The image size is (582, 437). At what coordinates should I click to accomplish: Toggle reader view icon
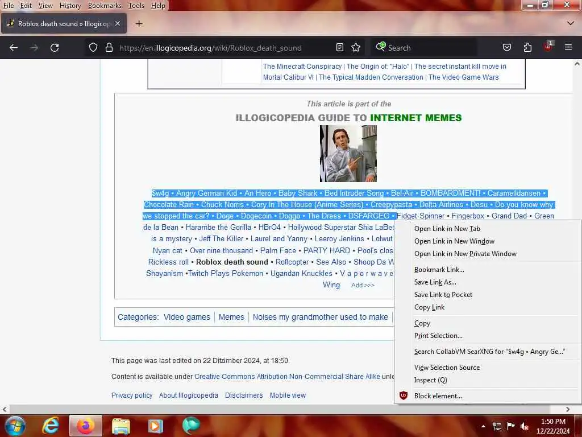click(340, 48)
